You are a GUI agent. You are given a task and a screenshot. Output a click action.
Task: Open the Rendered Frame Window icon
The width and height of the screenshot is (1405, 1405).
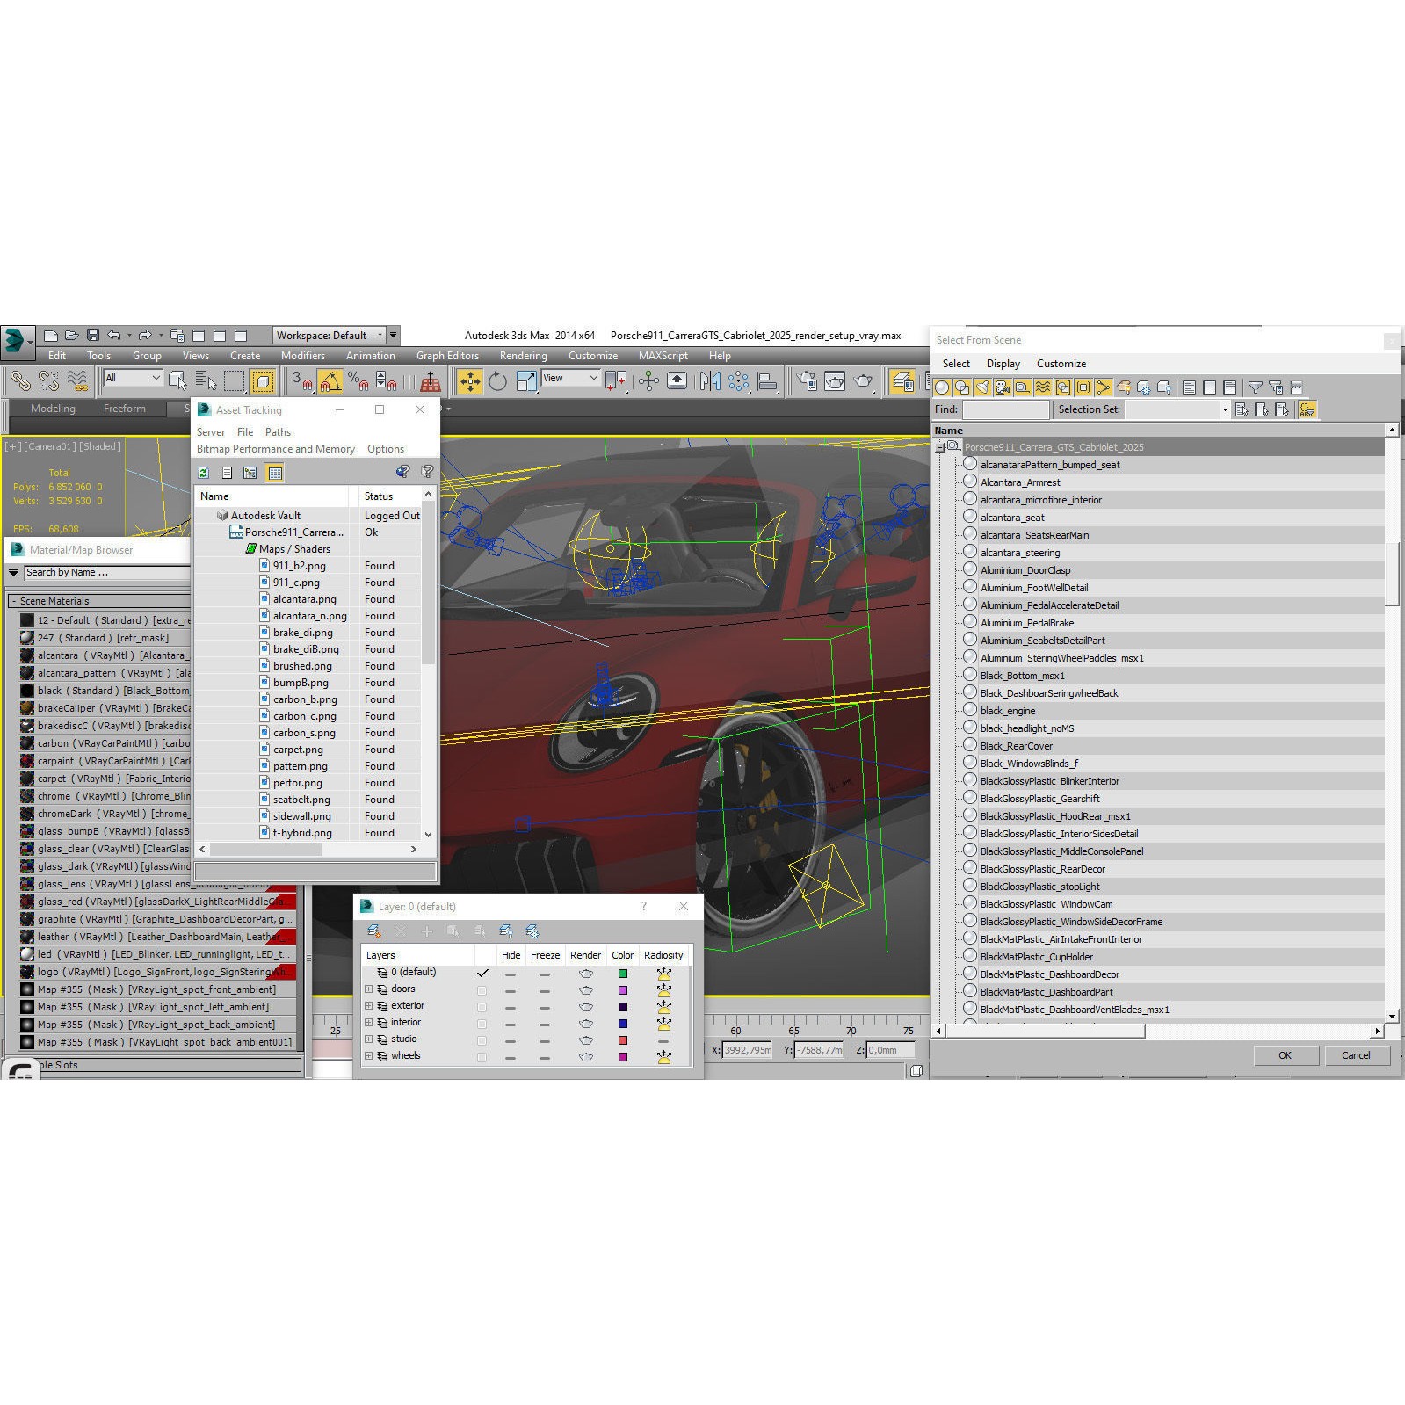835,380
